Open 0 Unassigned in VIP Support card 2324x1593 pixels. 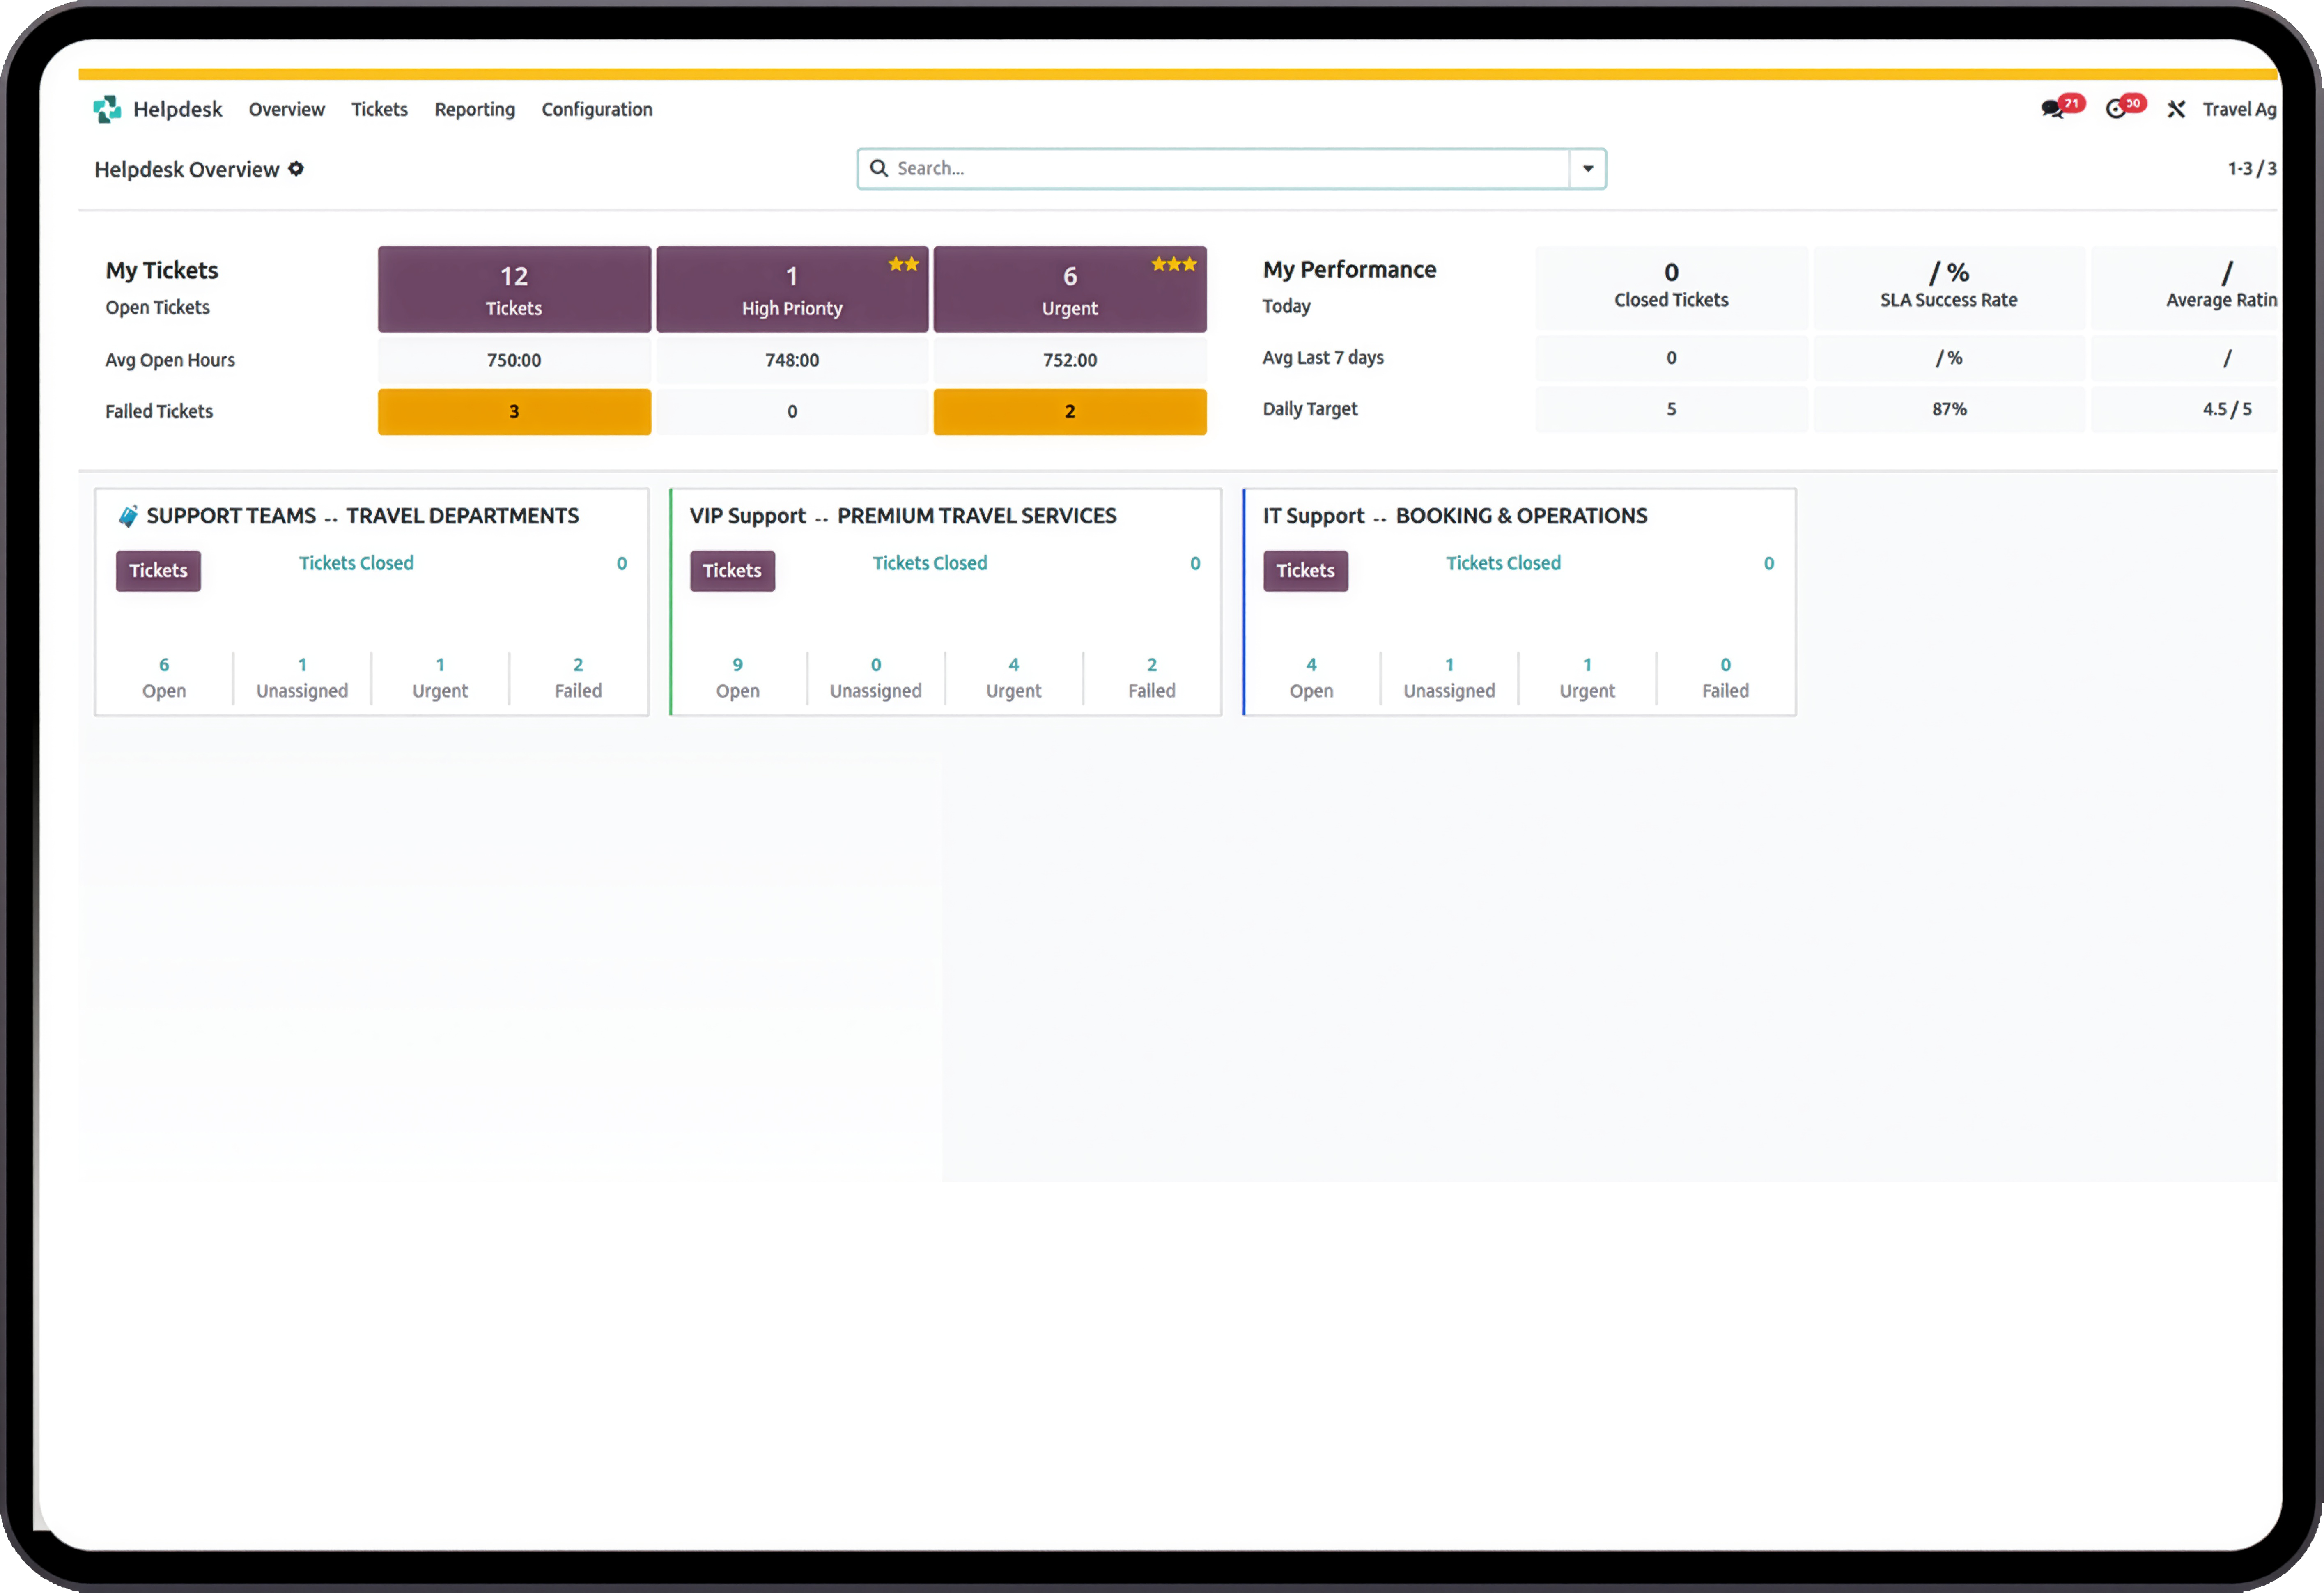pyautogui.click(x=876, y=678)
